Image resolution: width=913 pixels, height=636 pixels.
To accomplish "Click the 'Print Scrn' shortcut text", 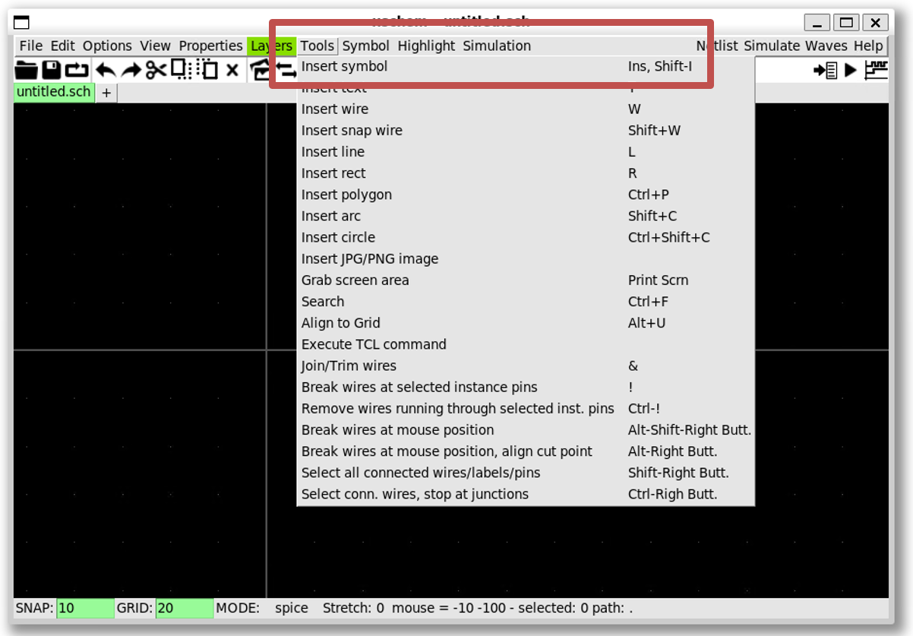I will pyautogui.click(x=658, y=280).
